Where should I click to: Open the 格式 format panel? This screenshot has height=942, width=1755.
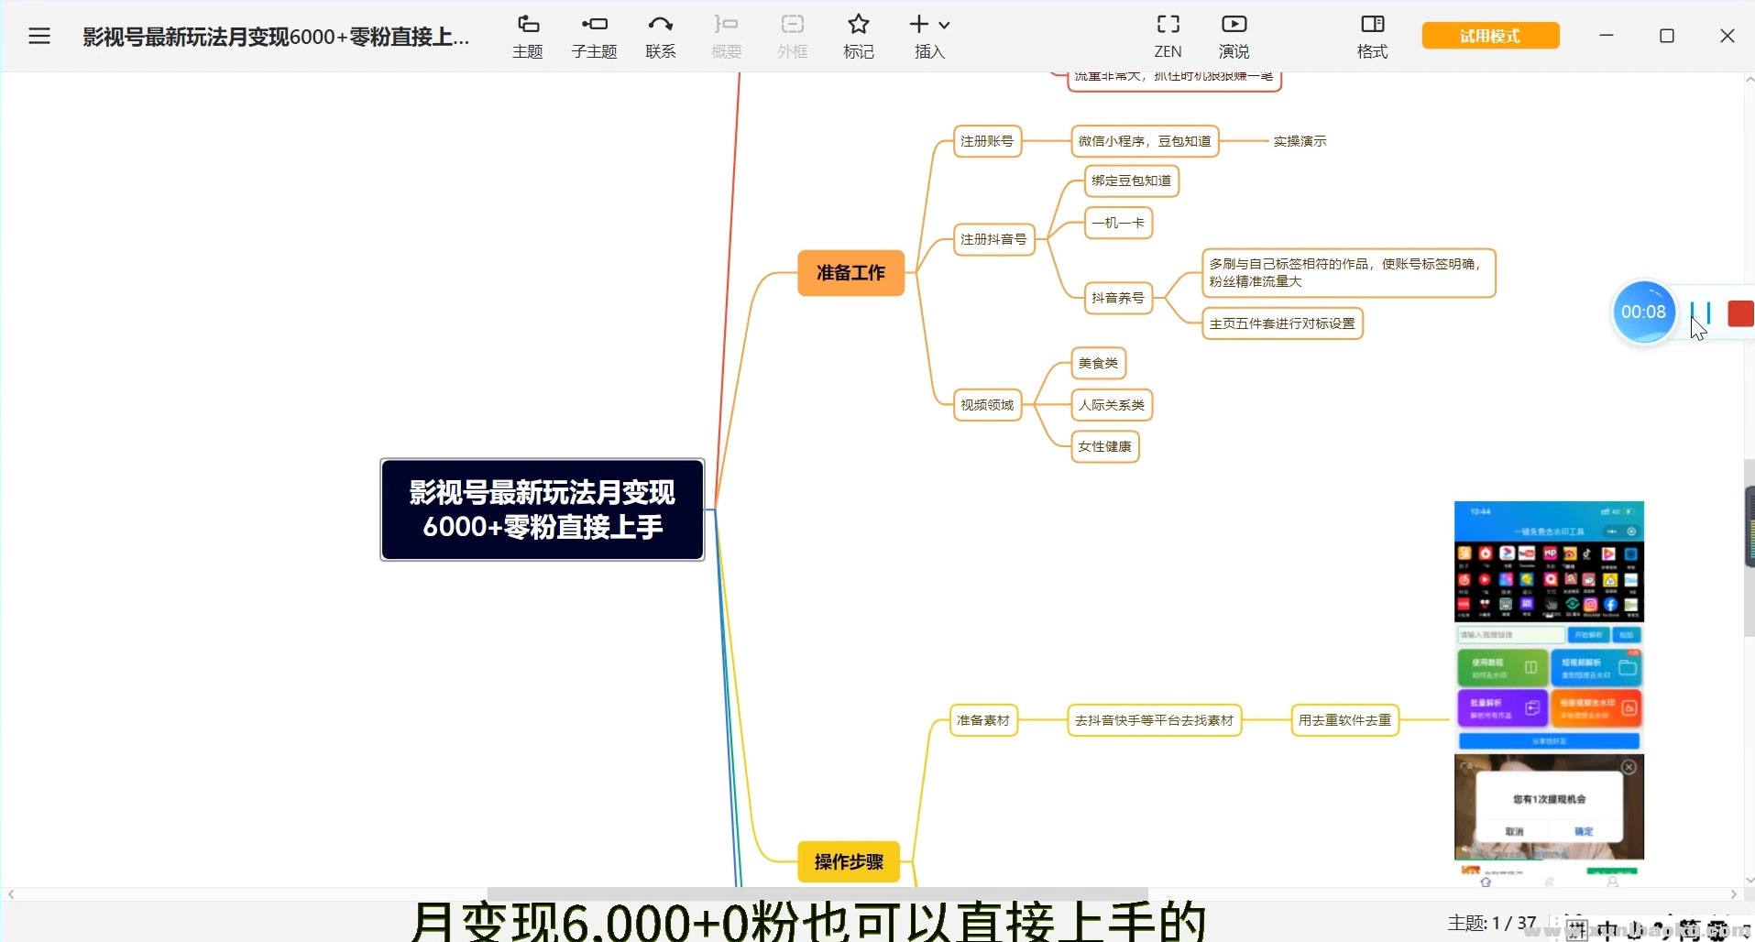[x=1370, y=36]
